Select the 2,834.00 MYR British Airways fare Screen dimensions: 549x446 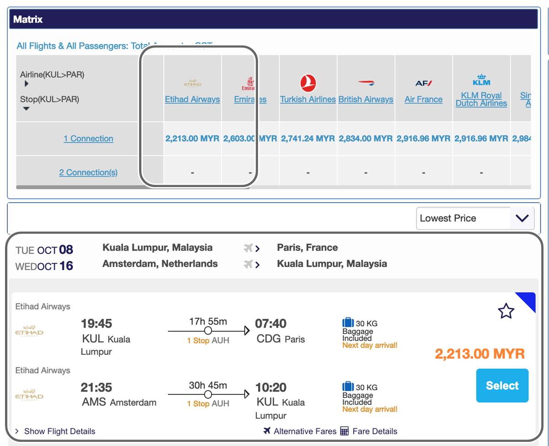click(x=366, y=139)
